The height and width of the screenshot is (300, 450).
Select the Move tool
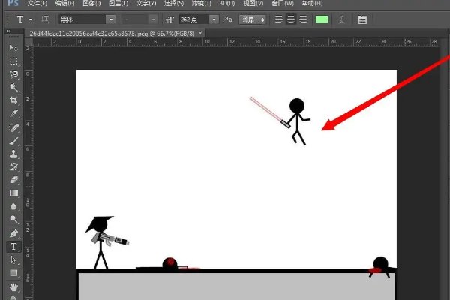[x=13, y=48]
